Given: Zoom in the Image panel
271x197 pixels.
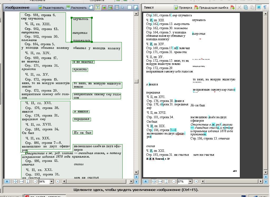Looking at the screenshot, I should 57,181.
